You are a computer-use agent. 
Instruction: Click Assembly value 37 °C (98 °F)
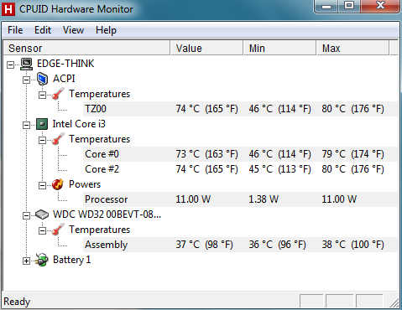coord(204,245)
